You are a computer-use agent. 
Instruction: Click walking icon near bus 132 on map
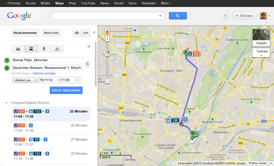click(x=185, y=119)
